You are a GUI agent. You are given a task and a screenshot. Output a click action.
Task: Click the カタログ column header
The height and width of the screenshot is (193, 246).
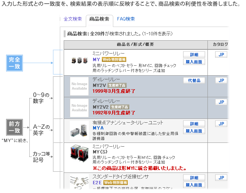click(x=220, y=44)
